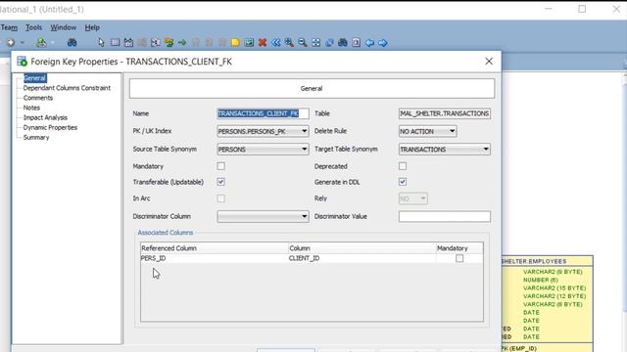
Task: Click the Referenced Column table header
Action: point(215,247)
